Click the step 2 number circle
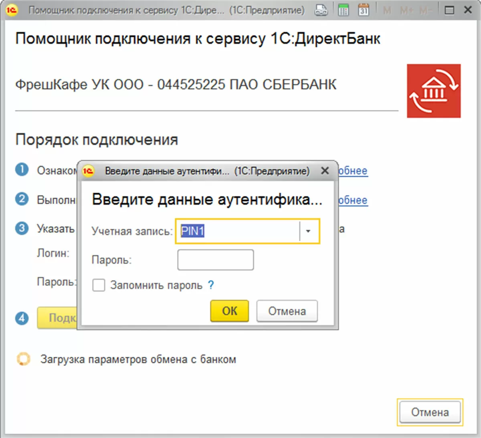The height and width of the screenshot is (438, 481). click(22, 199)
